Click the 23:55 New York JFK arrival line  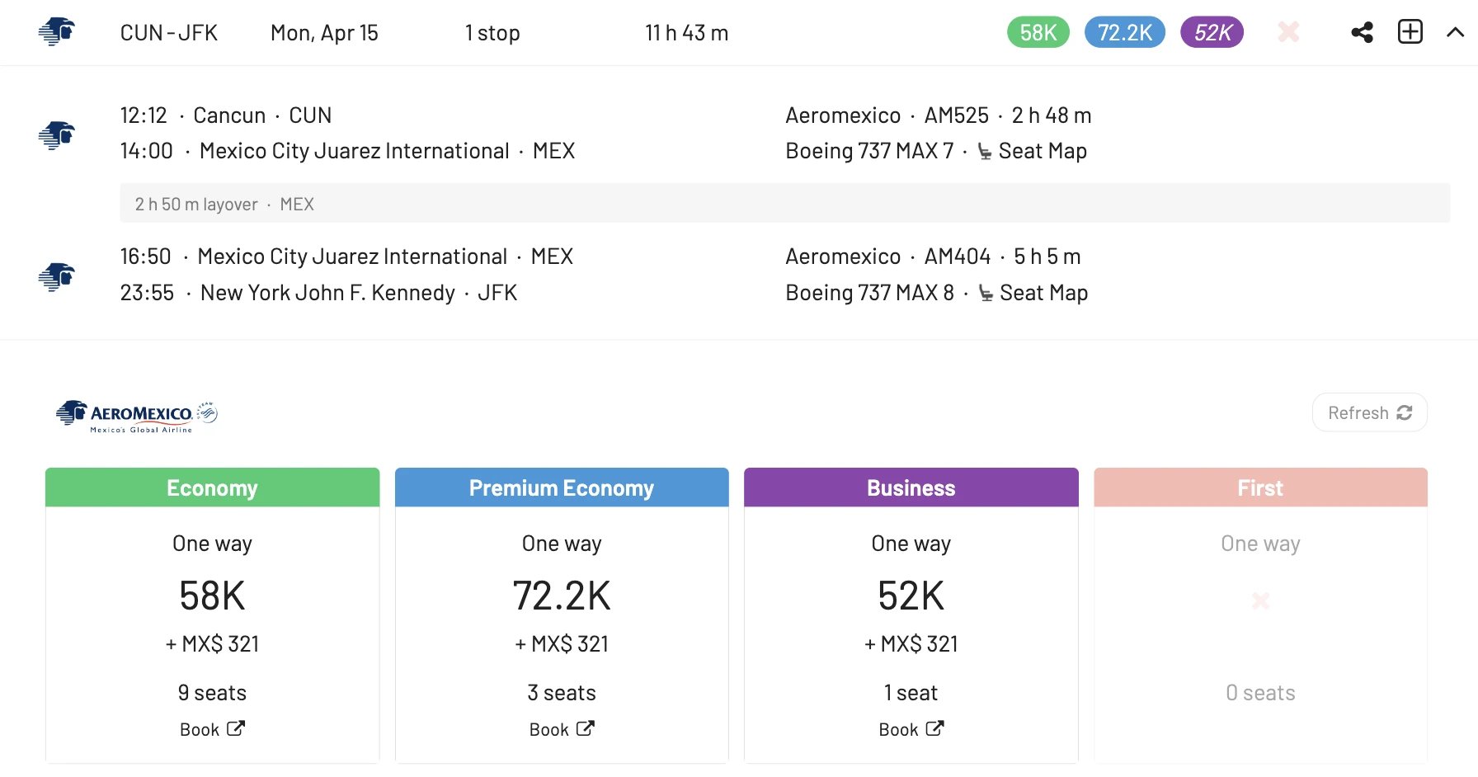[318, 293]
